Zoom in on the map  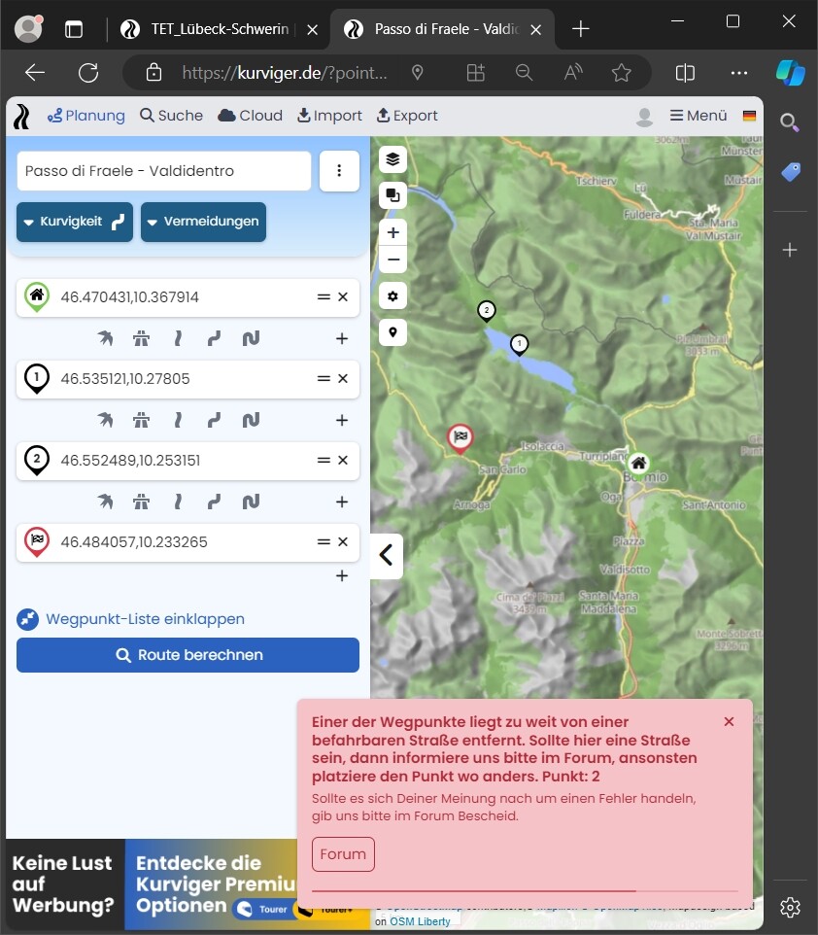coord(392,233)
